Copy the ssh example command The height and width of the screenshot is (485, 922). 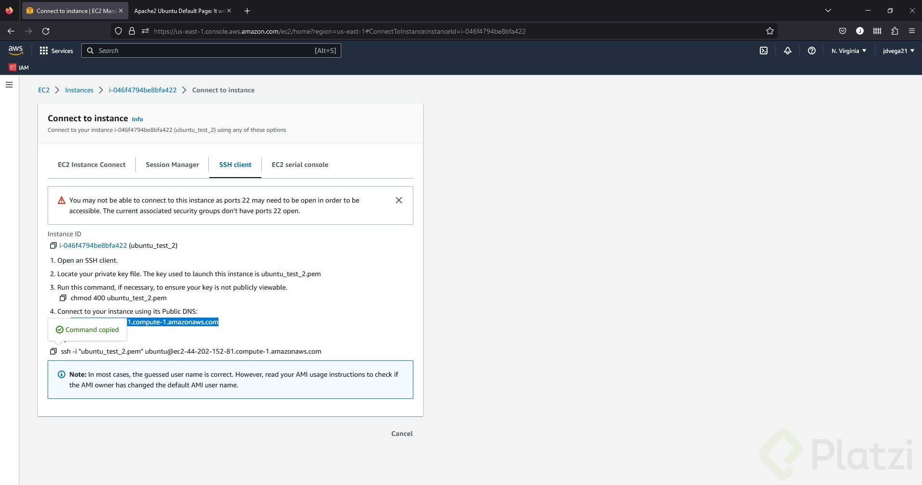pyautogui.click(x=53, y=351)
